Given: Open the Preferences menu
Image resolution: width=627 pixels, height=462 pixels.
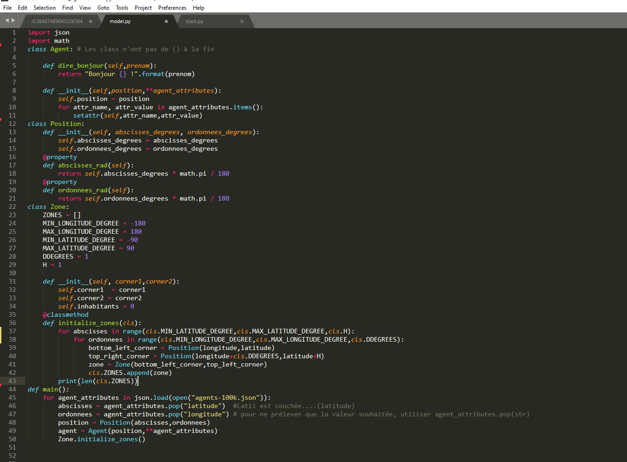Looking at the screenshot, I should pos(172,8).
